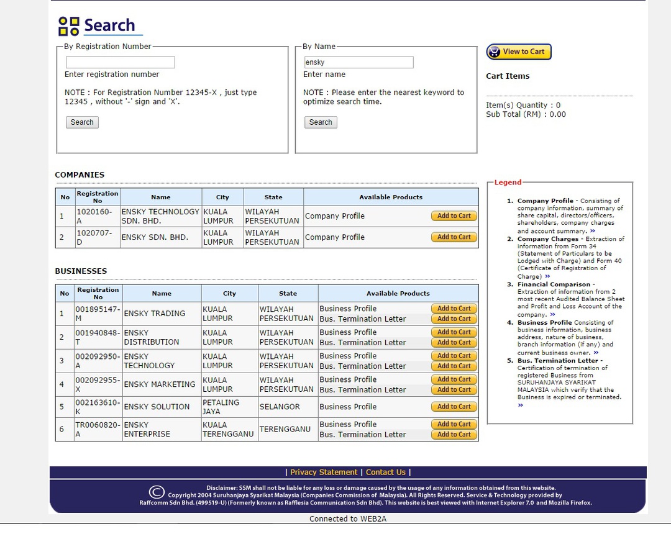Add ENSKY MARKETING Bus. Termination Letter to cart
671x539 pixels.
pos(454,390)
